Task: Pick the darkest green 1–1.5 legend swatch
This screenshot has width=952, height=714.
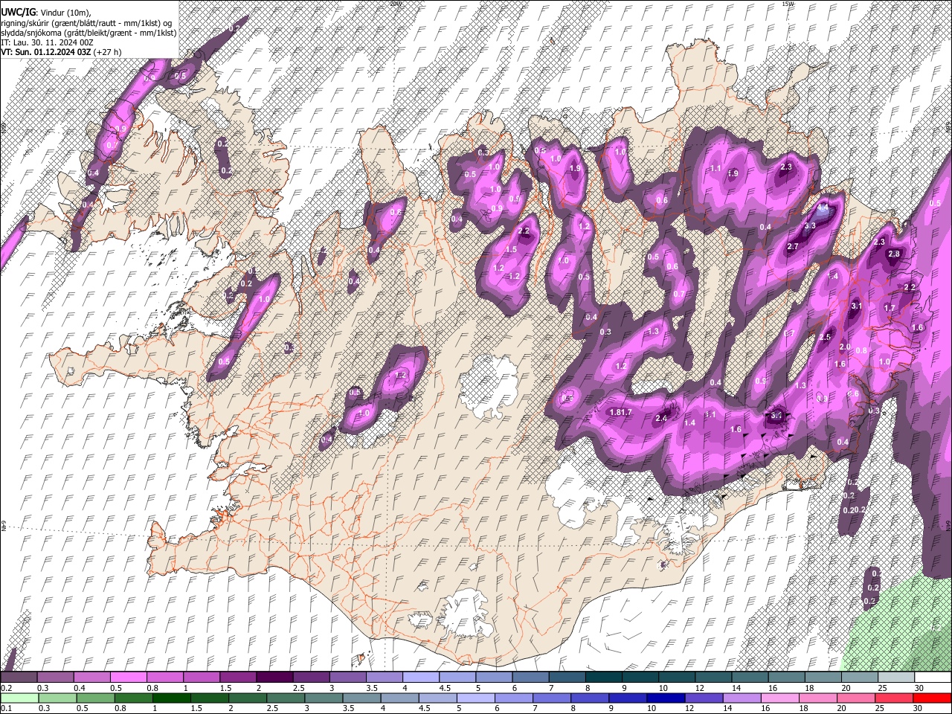Action: click(x=171, y=698)
